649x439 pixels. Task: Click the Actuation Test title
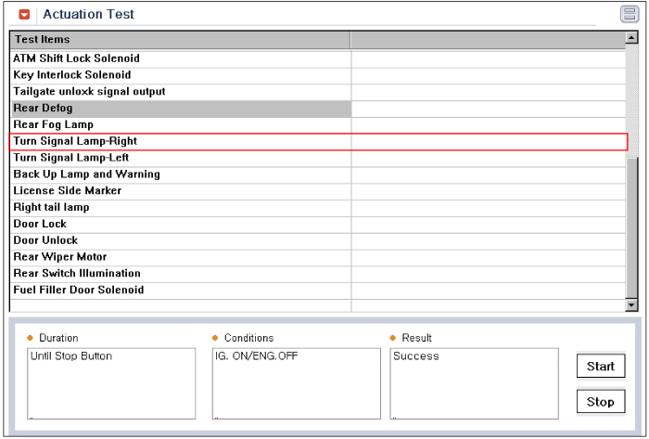point(89,15)
